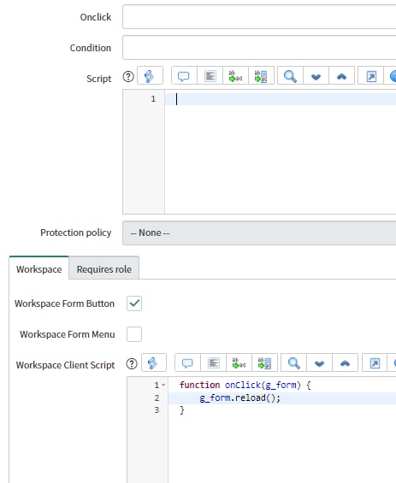
Task: Click into the Onclick input field
Action: pyautogui.click(x=259, y=17)
